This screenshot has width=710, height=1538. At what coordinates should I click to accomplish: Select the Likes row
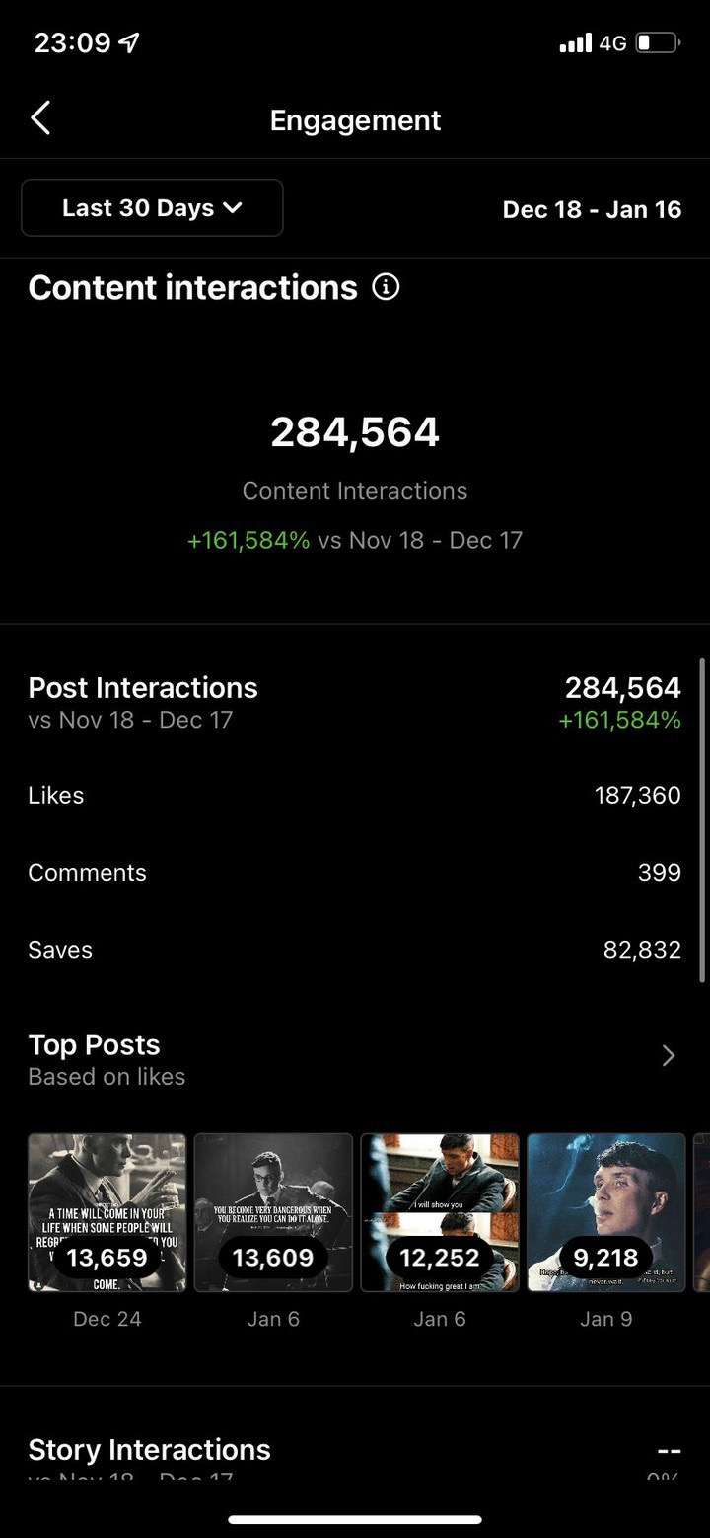[x=355, y=795]
